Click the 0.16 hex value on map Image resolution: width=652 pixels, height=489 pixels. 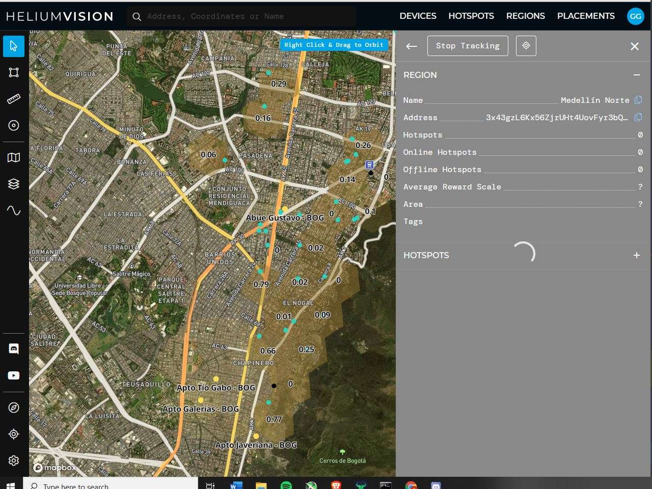tap(263, 118)
